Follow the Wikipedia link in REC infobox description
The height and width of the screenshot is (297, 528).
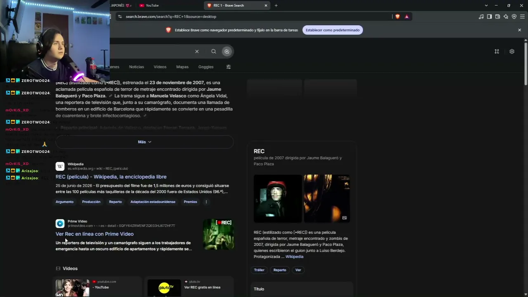click(x=295, y=257)
